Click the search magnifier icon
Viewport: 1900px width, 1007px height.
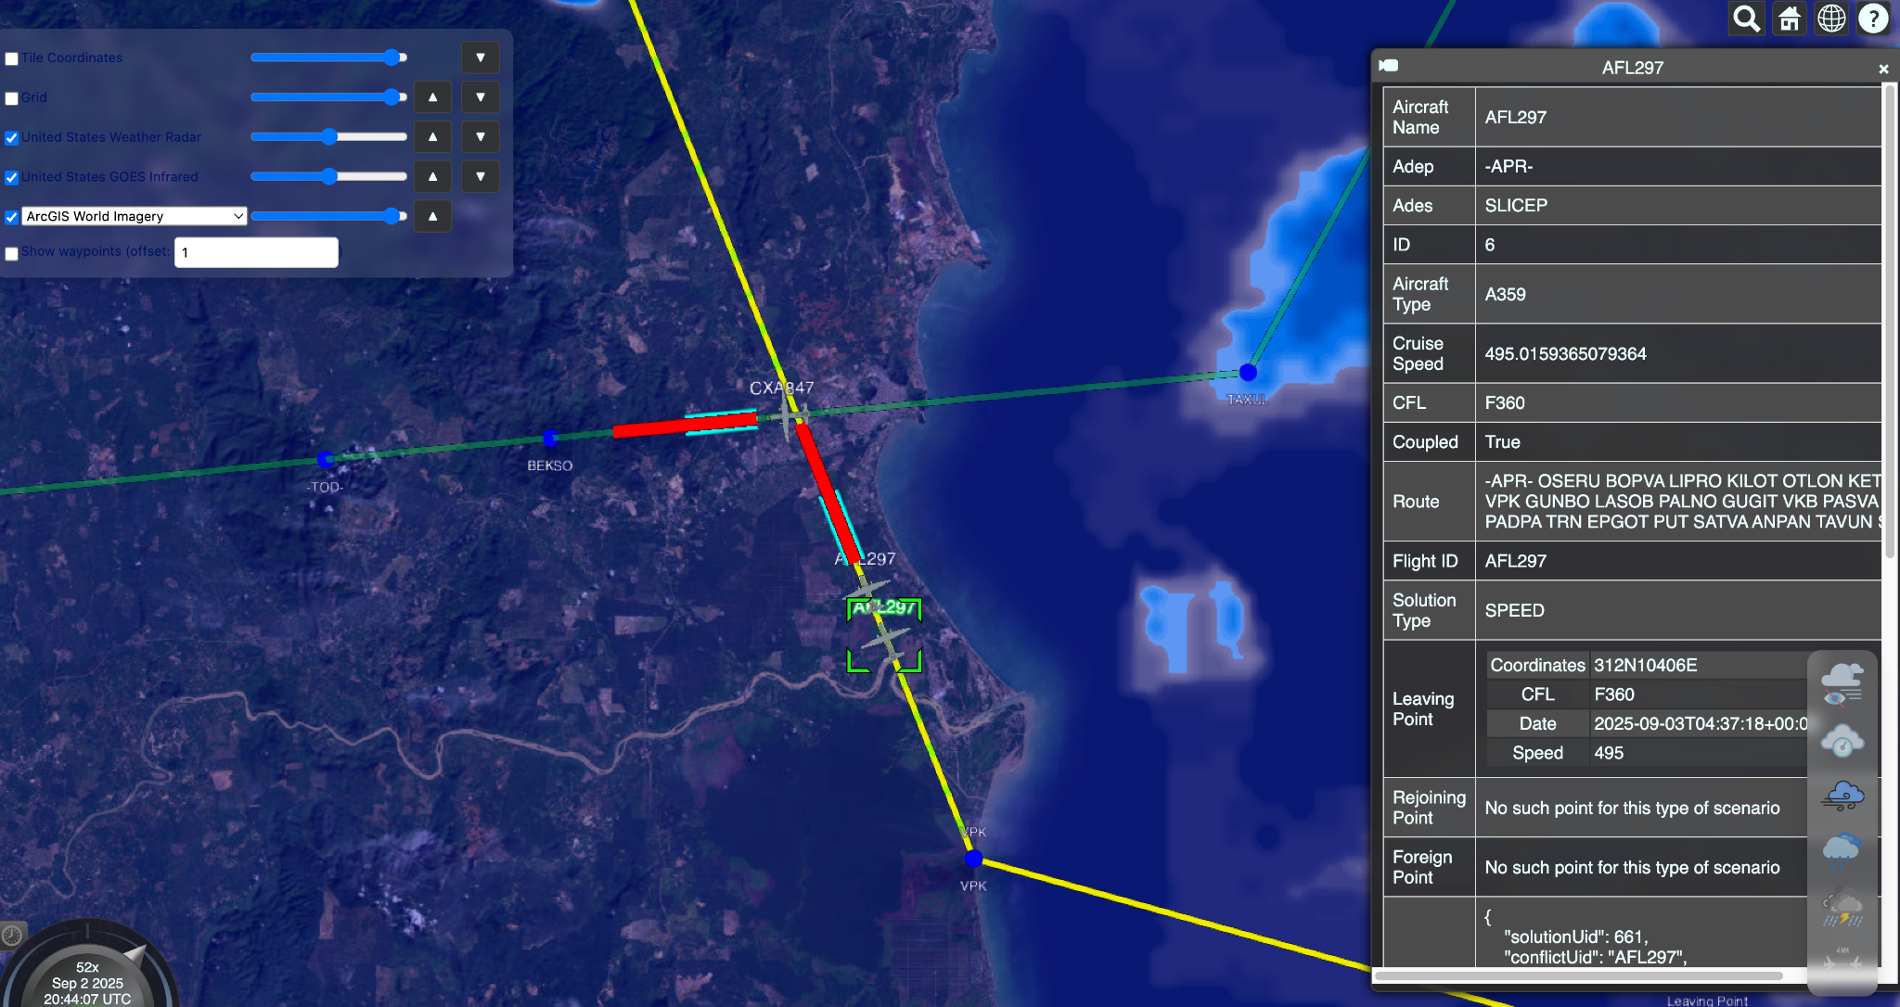tap(1746, 19)
